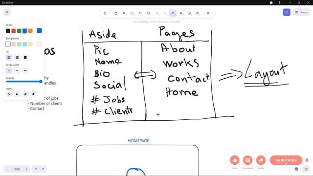313x176 pixels.
Task: Select the Eraser tool
Action: [198, 13]
